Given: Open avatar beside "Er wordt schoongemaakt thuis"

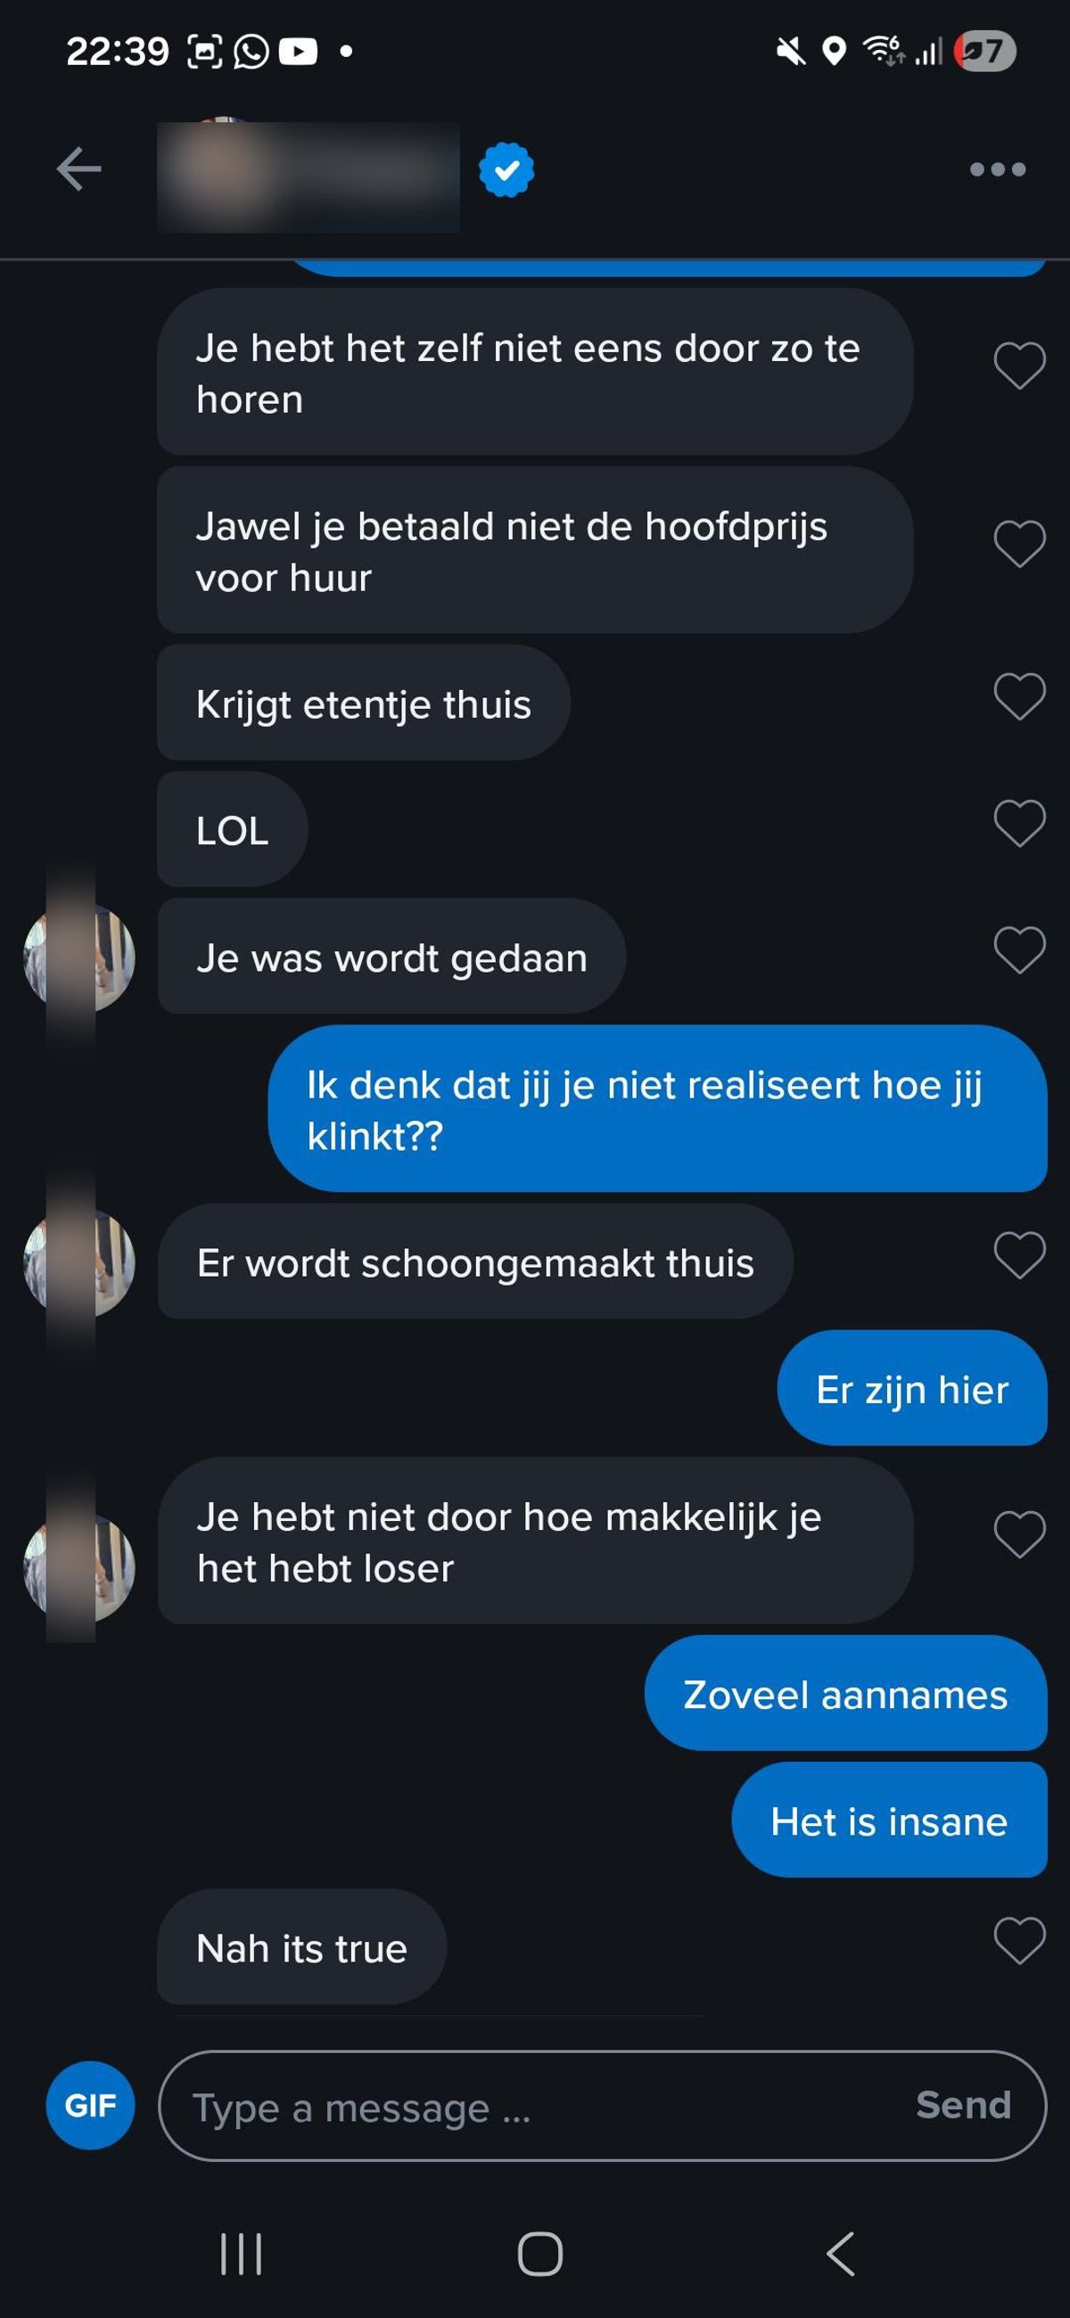Looking at the screenshot, I should [79, 1262].
